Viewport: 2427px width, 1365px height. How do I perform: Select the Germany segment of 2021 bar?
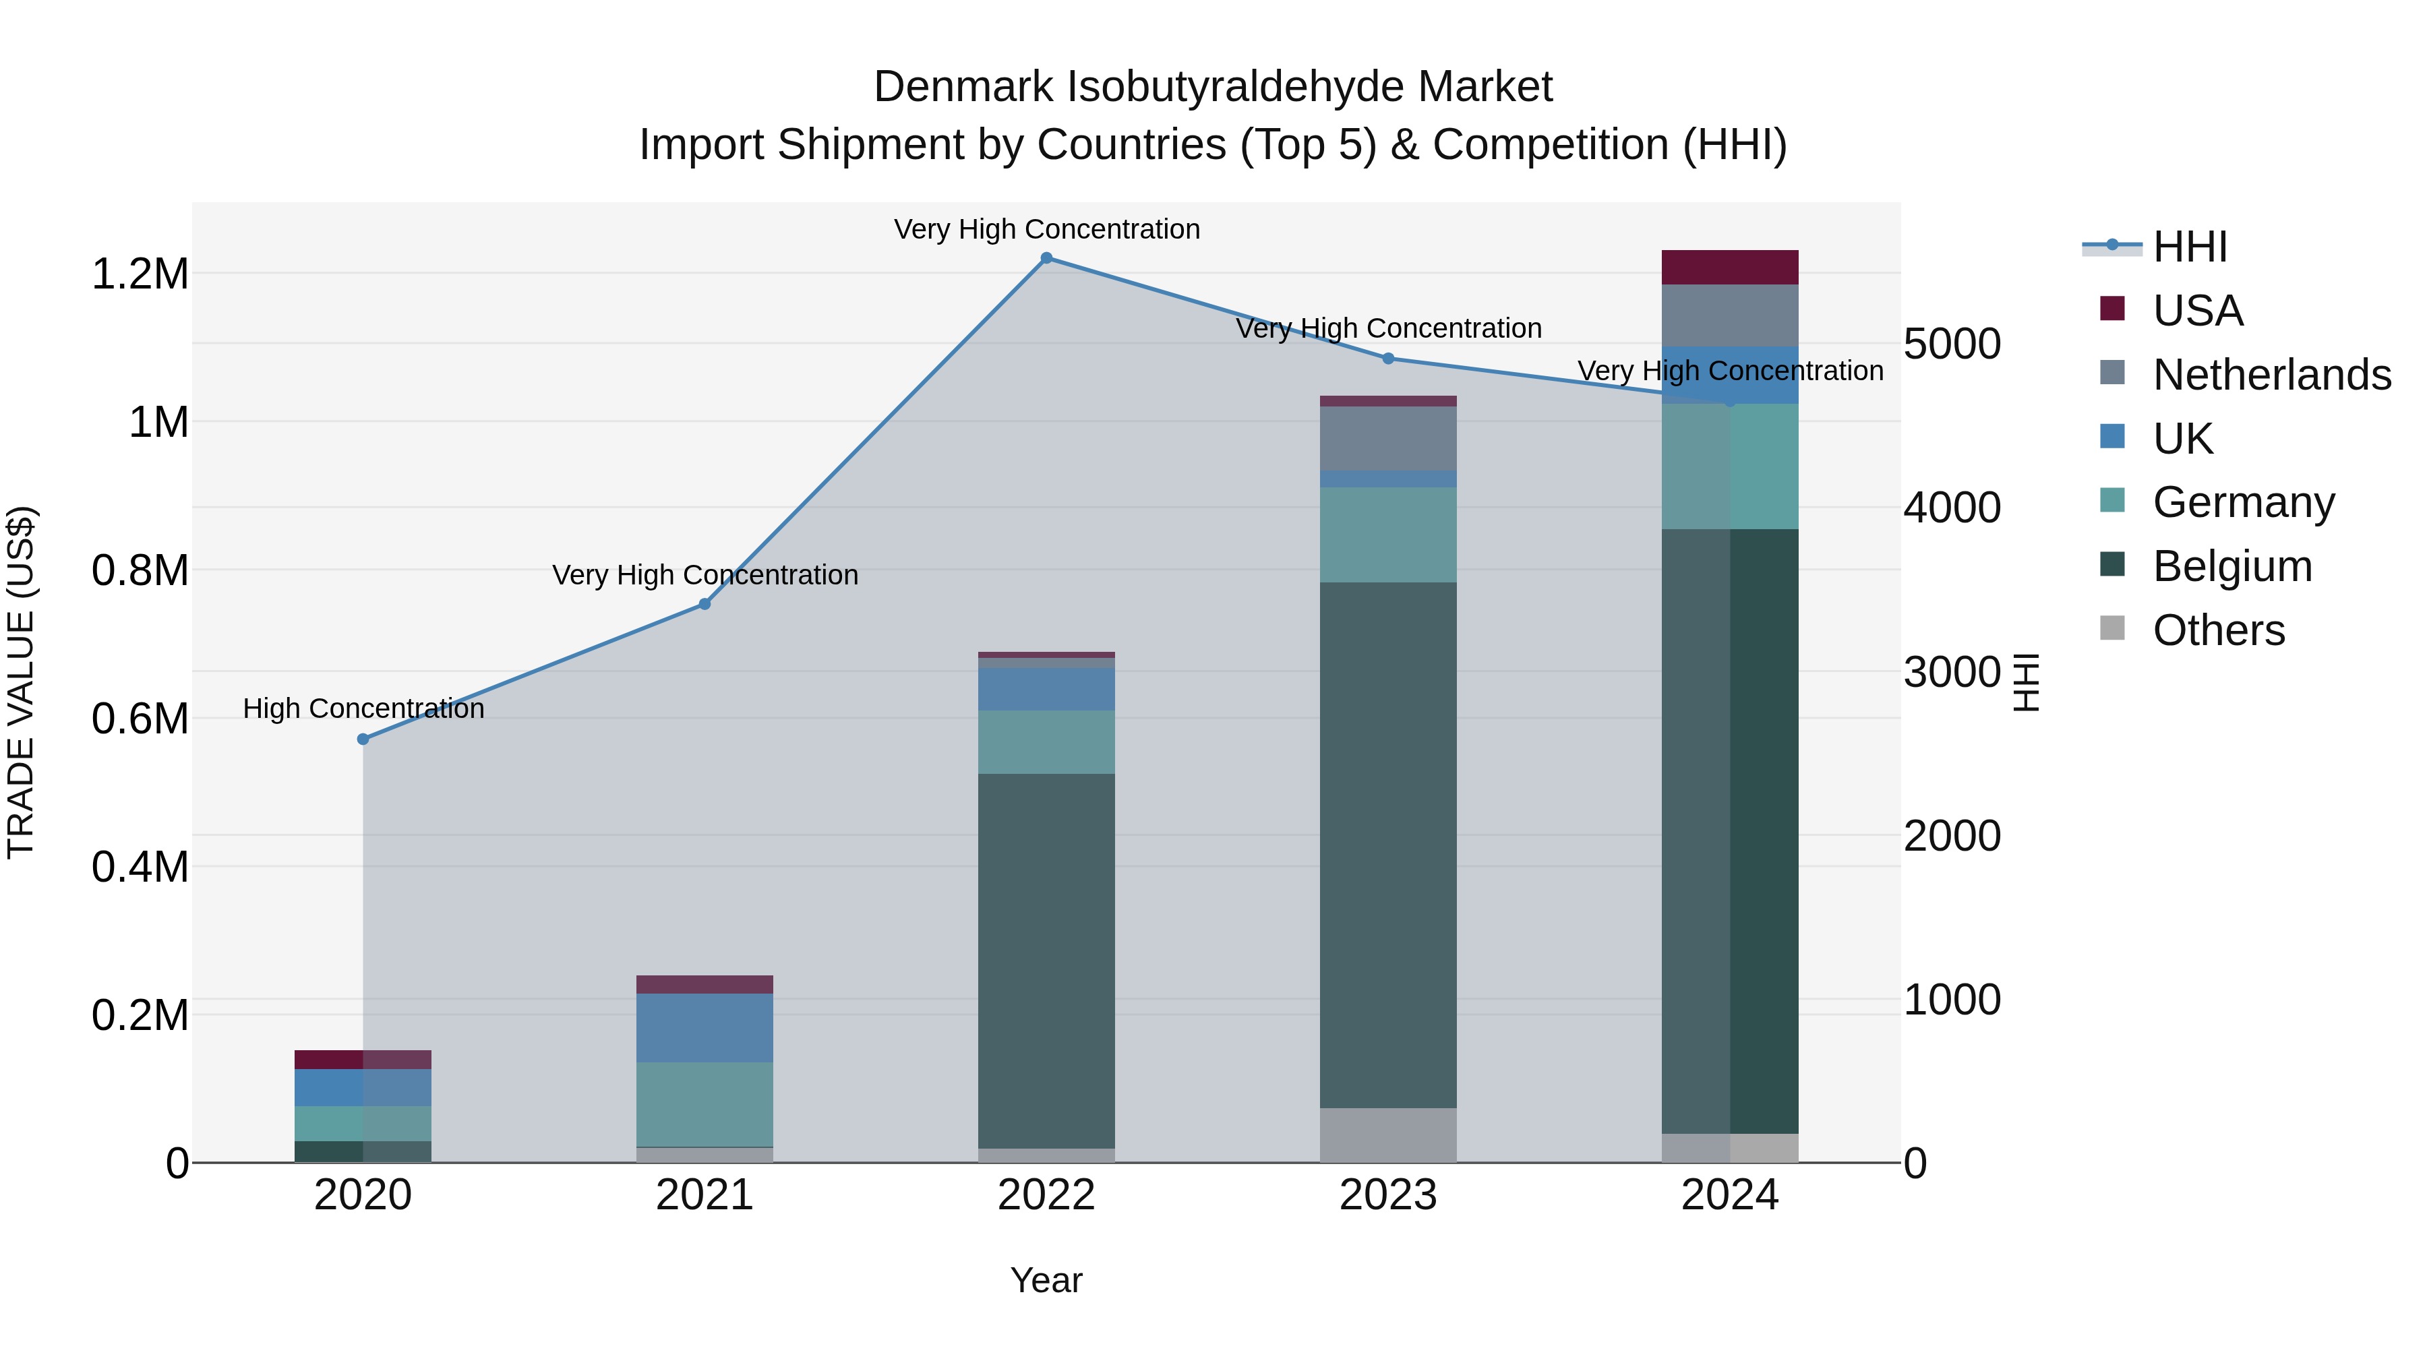pos(705,1104)
